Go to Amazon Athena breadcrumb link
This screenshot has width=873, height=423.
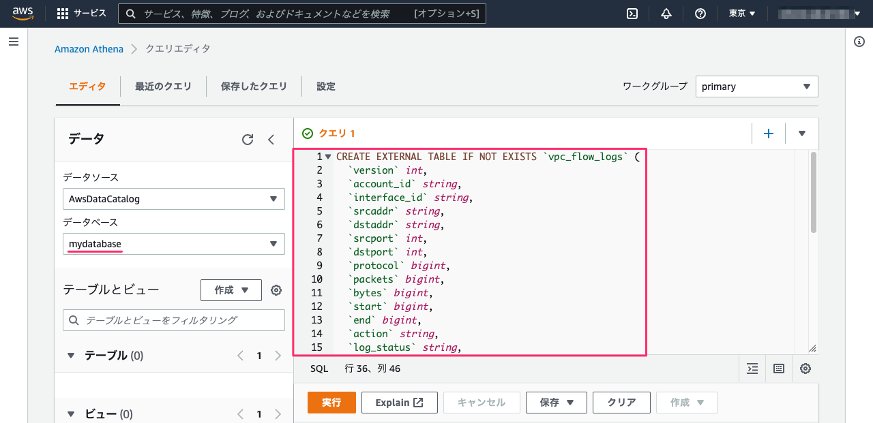pos(89,49)
